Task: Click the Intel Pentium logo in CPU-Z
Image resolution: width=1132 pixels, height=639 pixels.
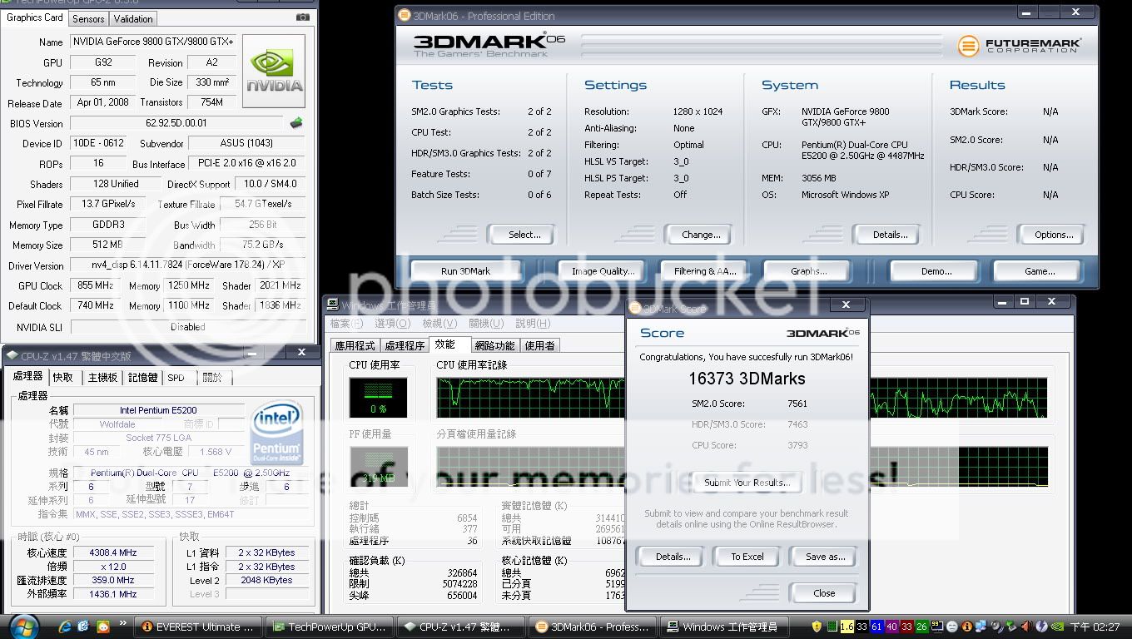Action: (x=276, y=433)
